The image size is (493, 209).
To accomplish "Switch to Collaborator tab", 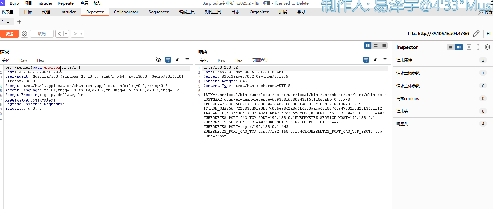I will [126, 12].
